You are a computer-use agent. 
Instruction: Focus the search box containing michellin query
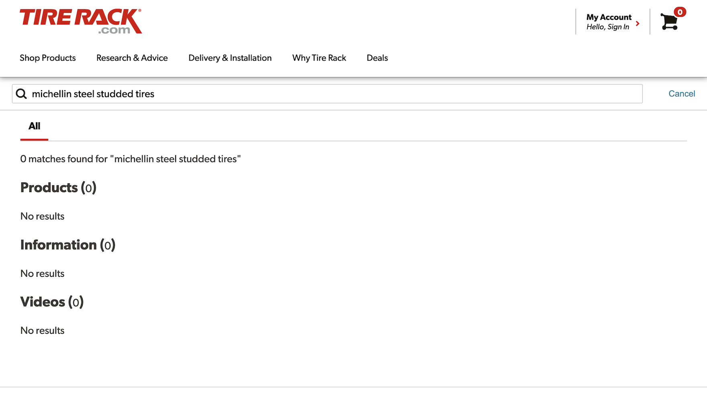(x=329, y=94)
